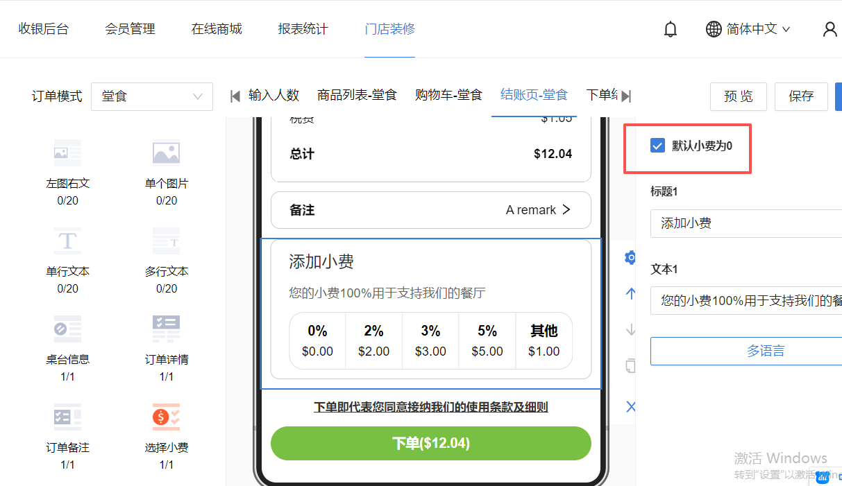The height and width of the screenshot is (486, 842).
Task: Select the 单个图片 component icon
Action: [x=166, y=153]
